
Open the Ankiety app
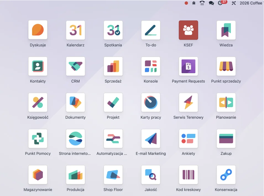click(189, 138)
